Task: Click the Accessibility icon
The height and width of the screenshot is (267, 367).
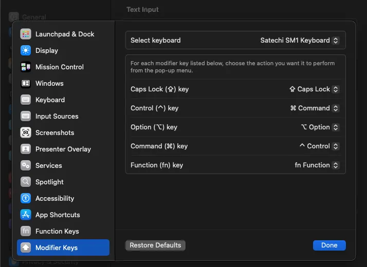Action: [26, 198]
